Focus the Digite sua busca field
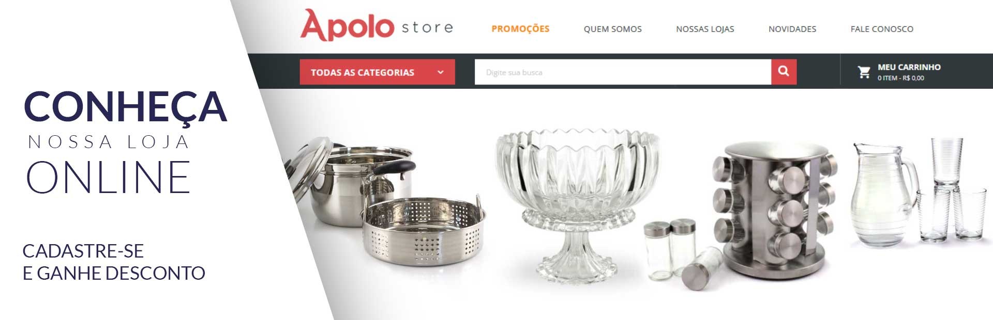993x320 pixels. (x=623, y=72)
